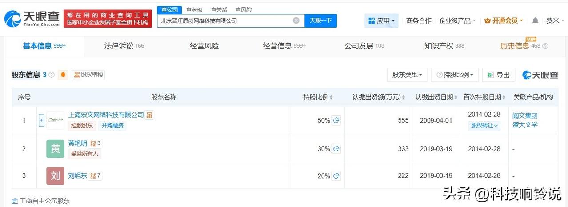Open the TianYanCha home logo
Viewport: 568px width, 207px height.
click(32, 18)
